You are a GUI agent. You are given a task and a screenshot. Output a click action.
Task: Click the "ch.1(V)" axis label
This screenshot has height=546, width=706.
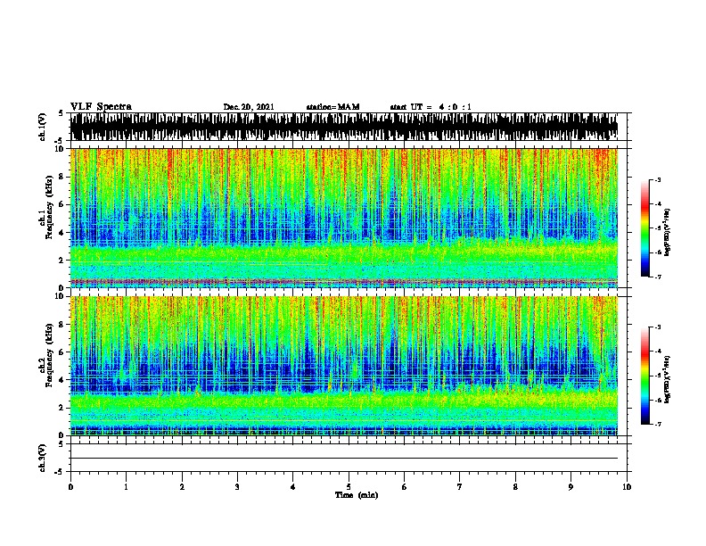[x=43, y=127]
